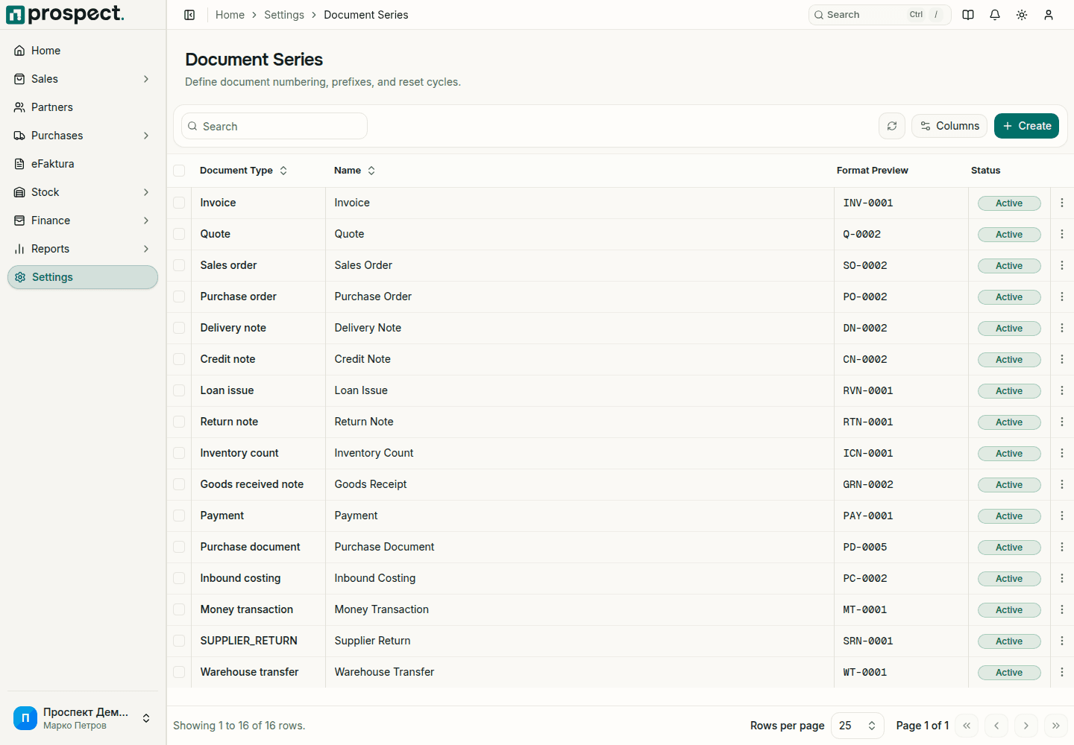Select all rows with header checkbox
Screen dimensions: 1074x745
pyautogui.click(x=179, y=171)
